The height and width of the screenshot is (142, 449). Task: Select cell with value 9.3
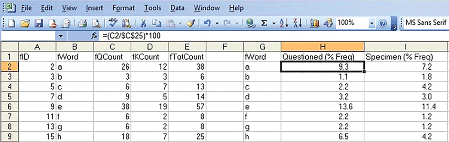[323, 67]
